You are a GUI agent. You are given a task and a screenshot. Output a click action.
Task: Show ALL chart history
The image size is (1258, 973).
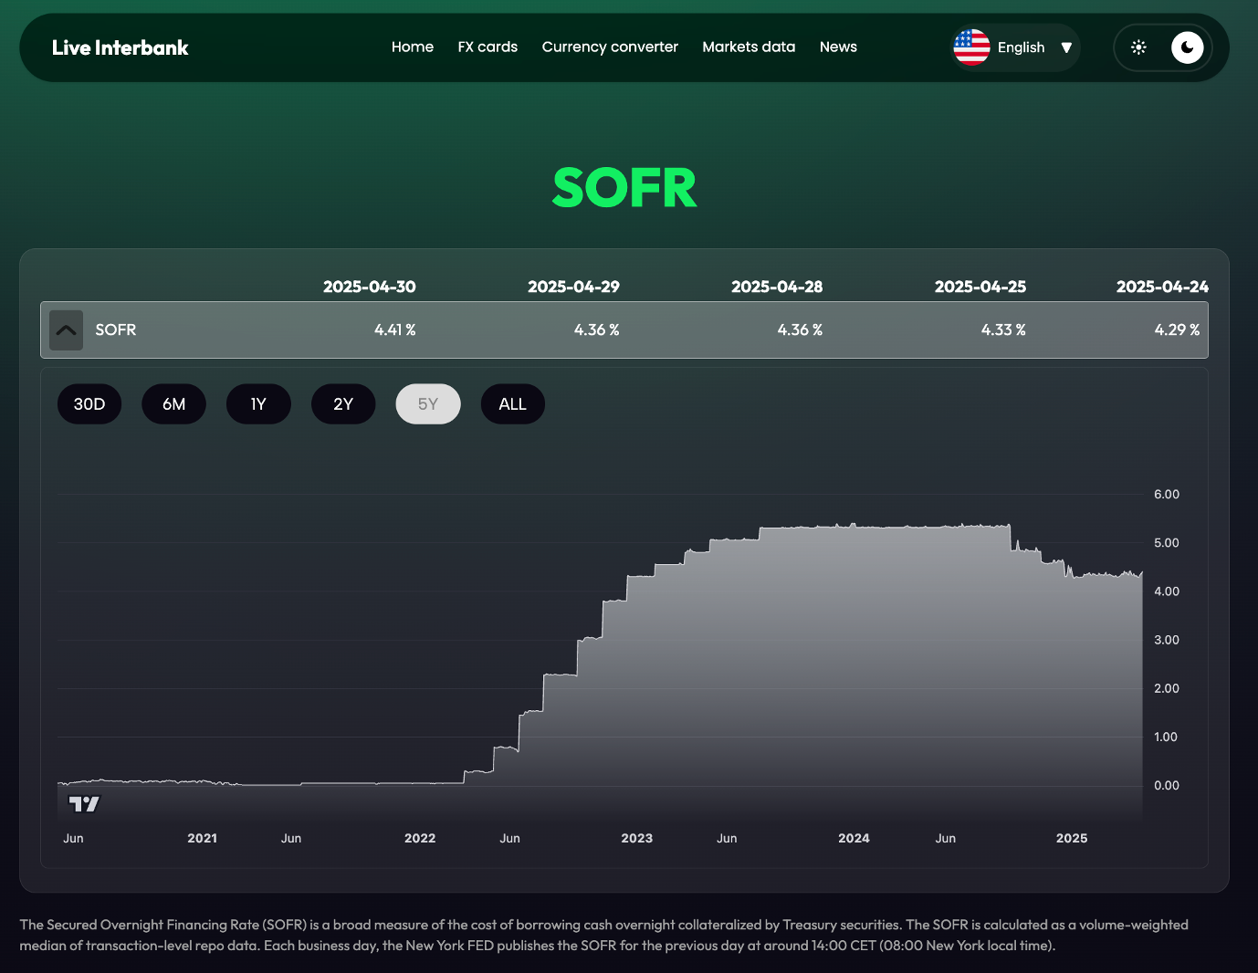(513, 404)
